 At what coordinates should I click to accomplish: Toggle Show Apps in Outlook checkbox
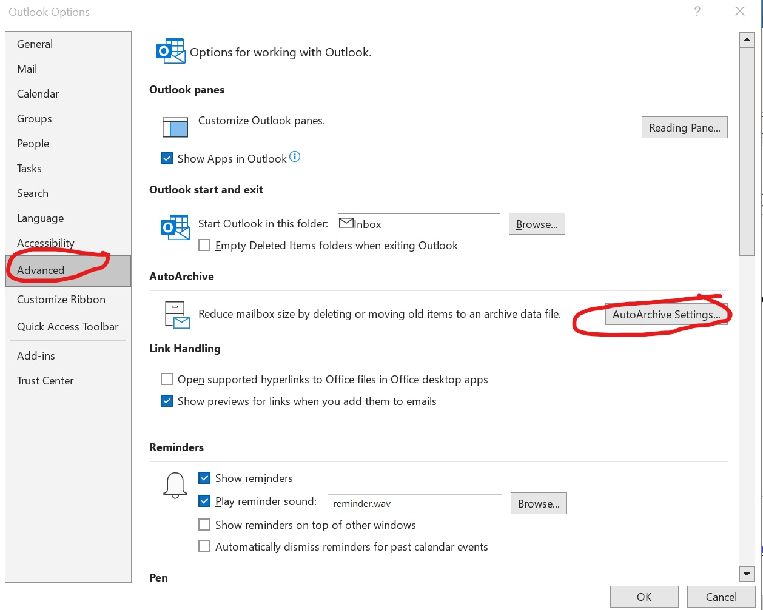point(167,159)
